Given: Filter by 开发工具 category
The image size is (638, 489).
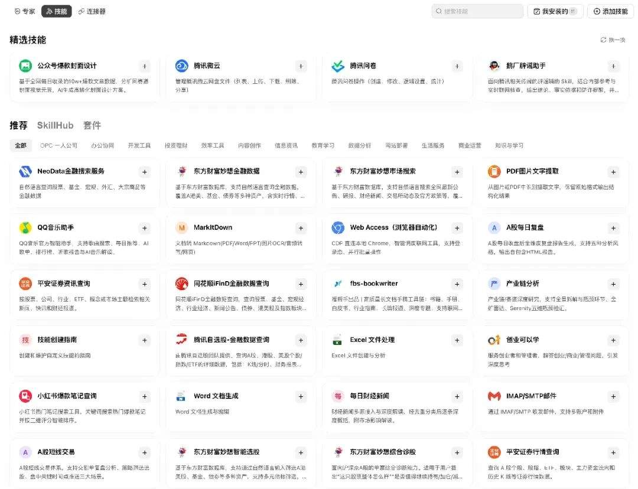Looking at the screenshot, I should (x=139, y=145).
